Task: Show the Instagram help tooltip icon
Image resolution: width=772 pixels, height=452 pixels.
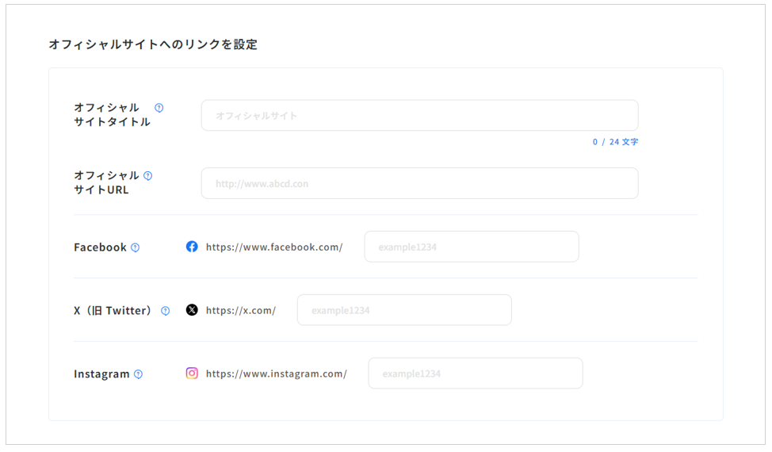Action: [139, 374]
